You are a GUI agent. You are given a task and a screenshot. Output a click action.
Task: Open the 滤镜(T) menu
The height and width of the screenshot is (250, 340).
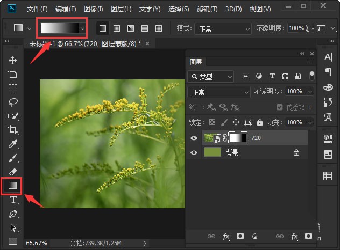click(207, 9)
